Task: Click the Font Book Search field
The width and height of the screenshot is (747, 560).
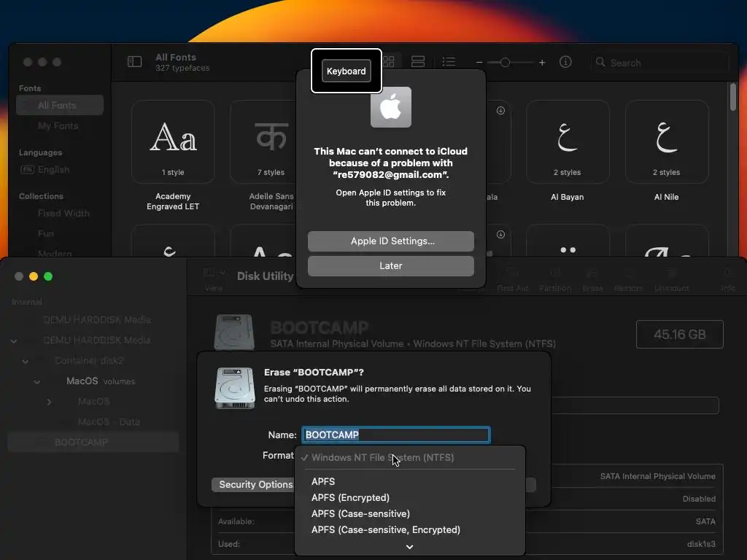Action: (659, 63)
